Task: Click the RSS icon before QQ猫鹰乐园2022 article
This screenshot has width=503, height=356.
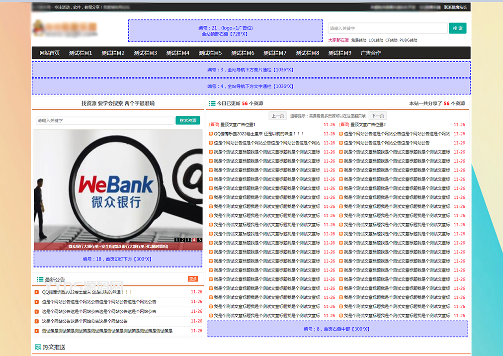Action: pos(211,134)
